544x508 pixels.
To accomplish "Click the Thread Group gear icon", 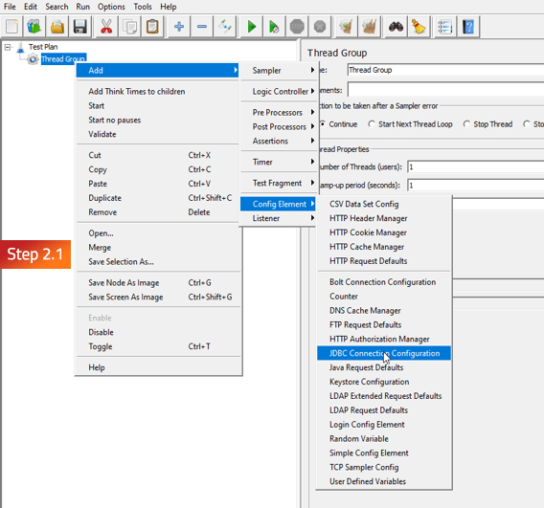I will (x=33, y=59).
